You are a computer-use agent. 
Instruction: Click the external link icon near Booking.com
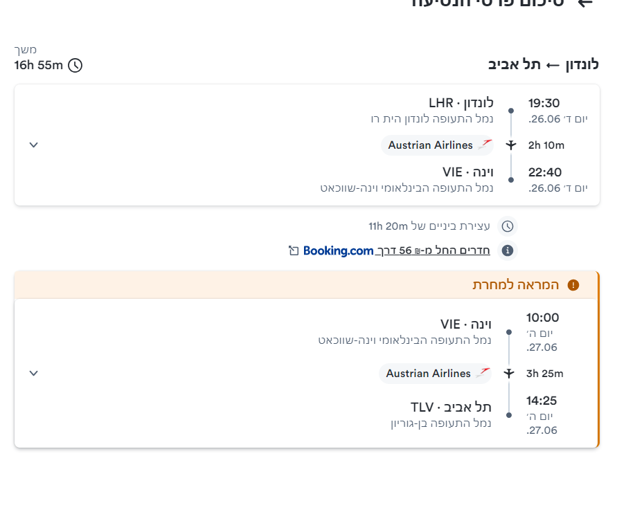click(294, 250)
